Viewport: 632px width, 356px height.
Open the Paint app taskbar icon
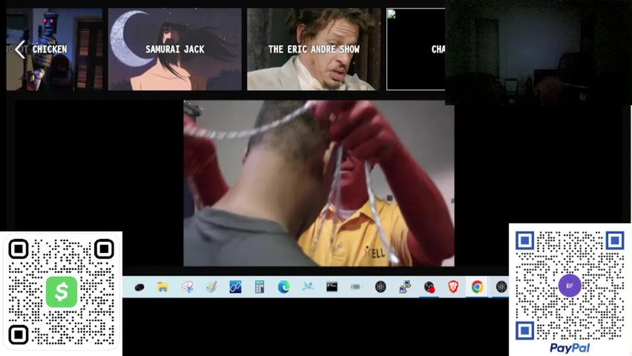tap(212, 287)
